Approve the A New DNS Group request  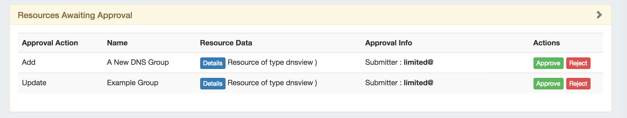point(548,63)
